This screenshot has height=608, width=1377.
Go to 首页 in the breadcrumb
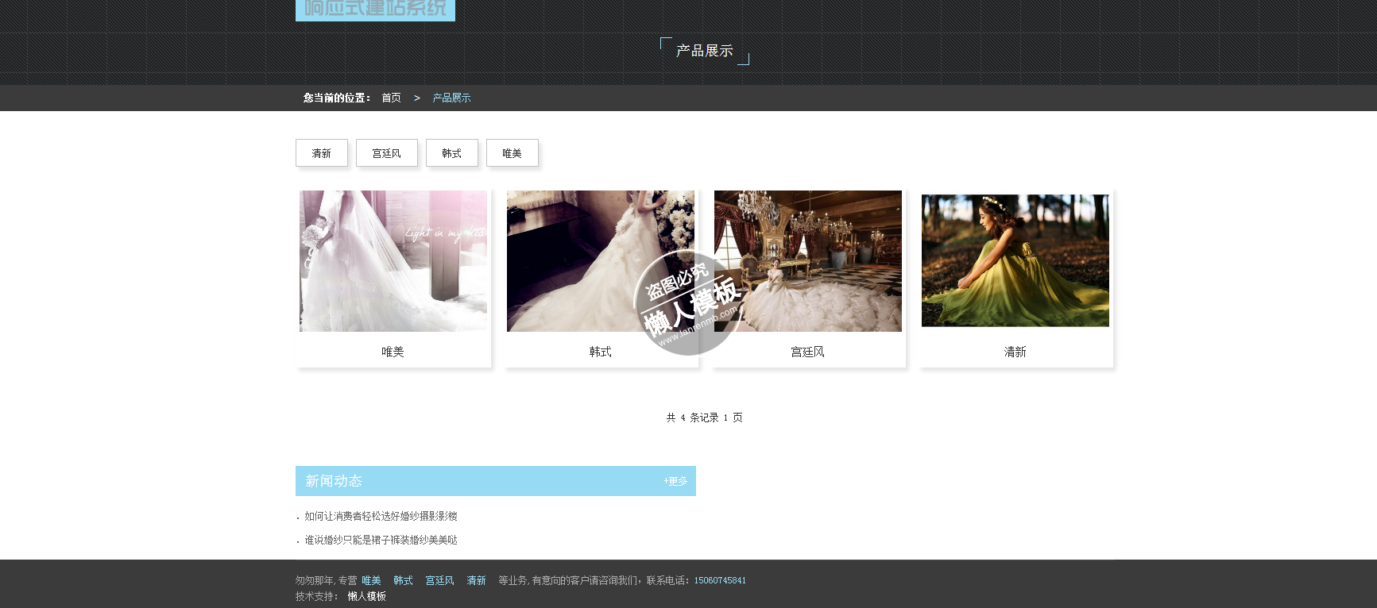391,98
